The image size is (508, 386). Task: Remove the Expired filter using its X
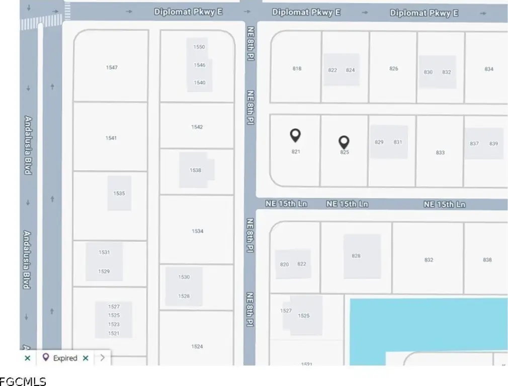tap(86, 358)
